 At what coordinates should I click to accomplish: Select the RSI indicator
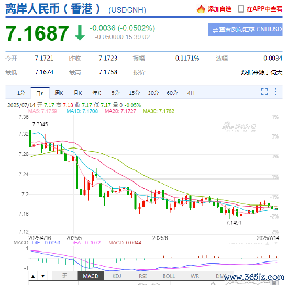[143, 276]
